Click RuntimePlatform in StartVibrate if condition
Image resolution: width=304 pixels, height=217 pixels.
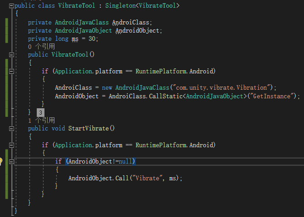pos(161,145)
